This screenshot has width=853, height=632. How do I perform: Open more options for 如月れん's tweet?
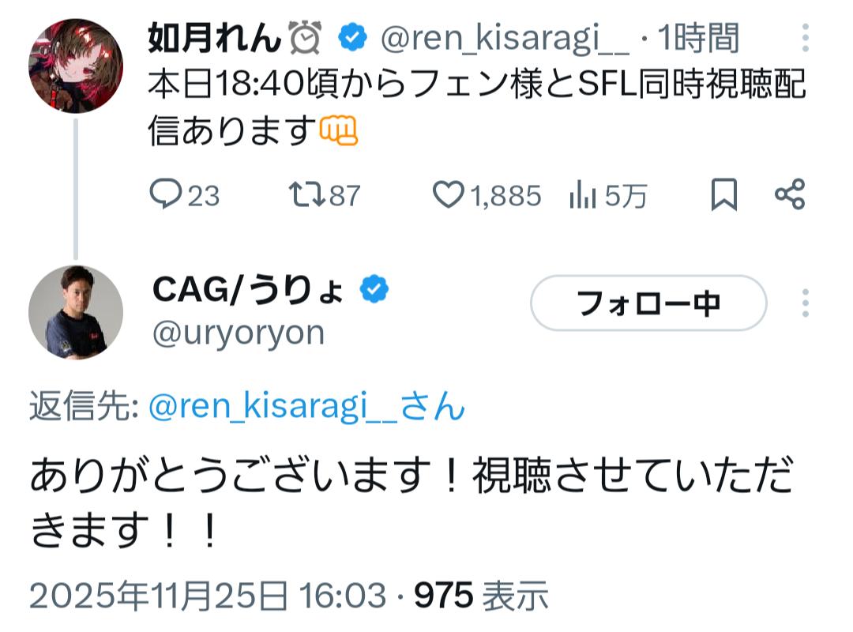click(805, 38)
